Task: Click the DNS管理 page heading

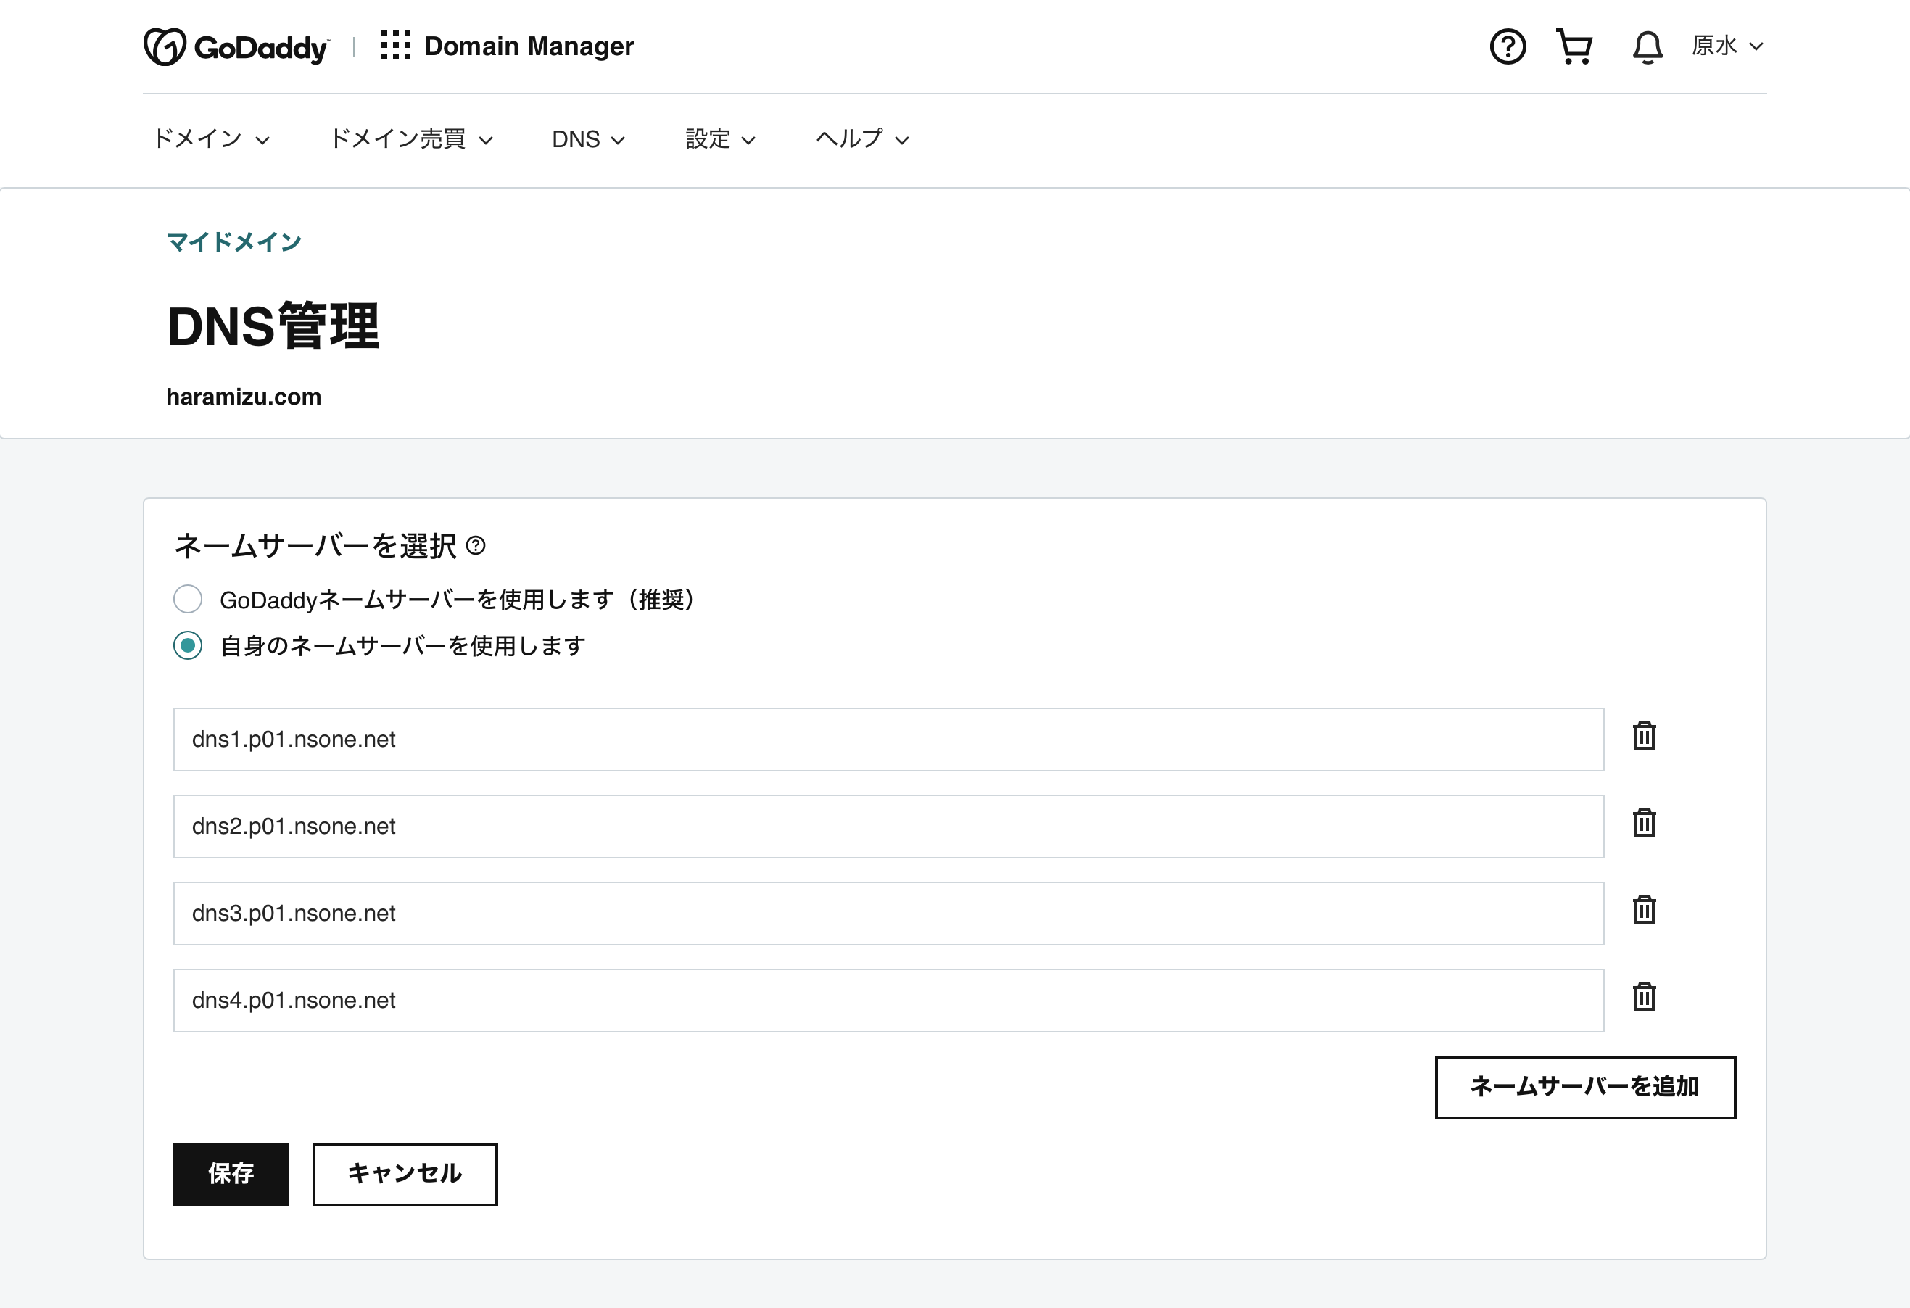Action: [273, 326]
